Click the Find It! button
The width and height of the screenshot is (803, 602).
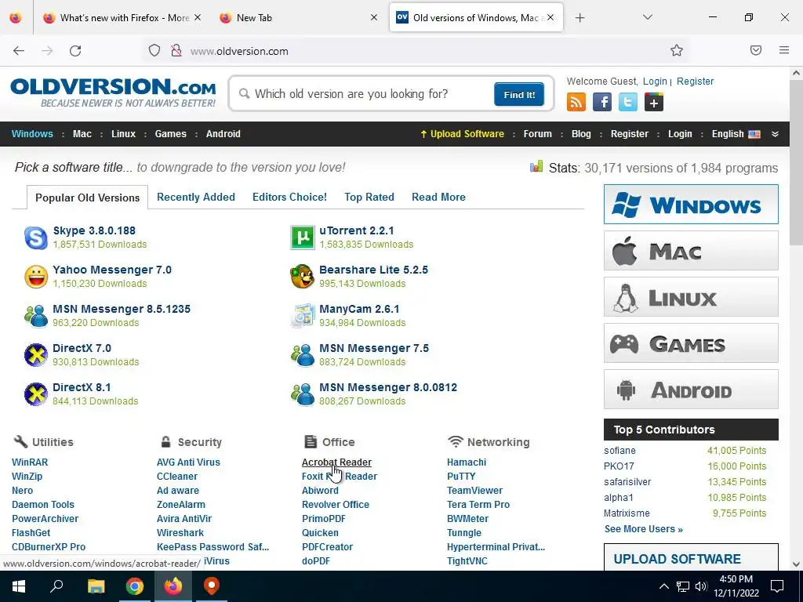point(519,95)
